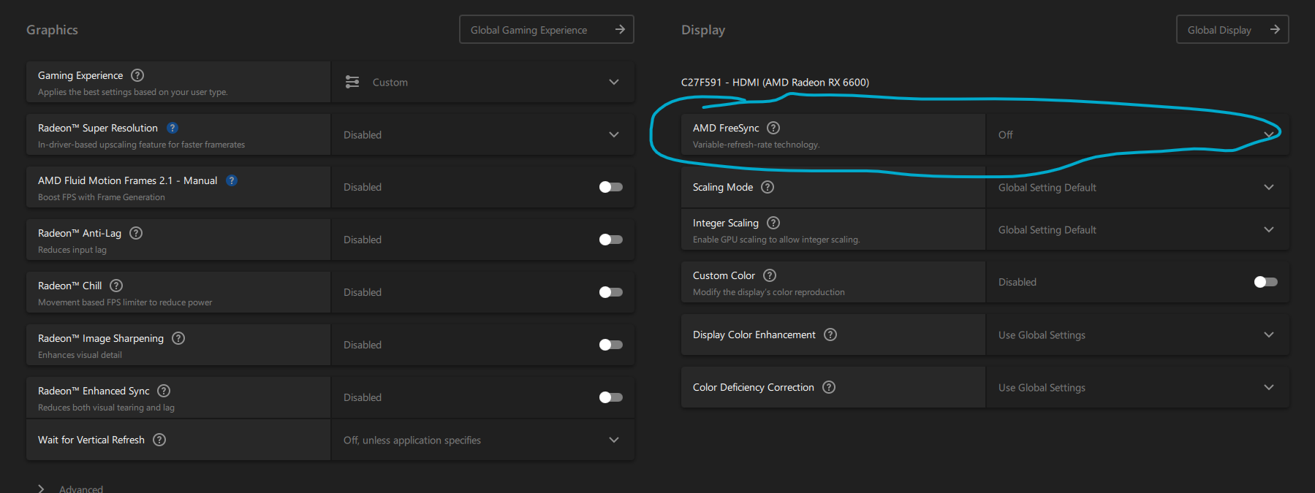
Task: Click the Color Deficiency Correction help icon
Action: 829,387
